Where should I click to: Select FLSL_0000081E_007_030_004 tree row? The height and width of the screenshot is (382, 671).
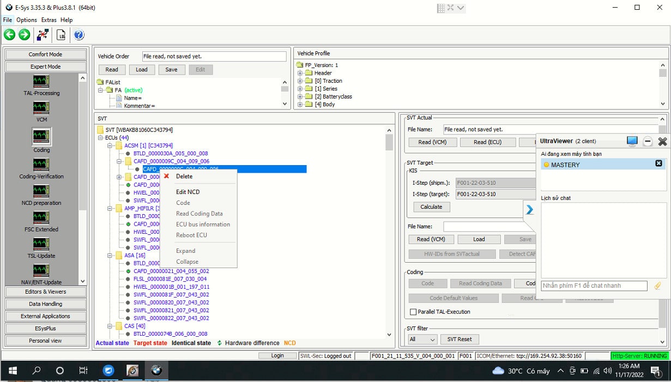[x=170, y=279]
